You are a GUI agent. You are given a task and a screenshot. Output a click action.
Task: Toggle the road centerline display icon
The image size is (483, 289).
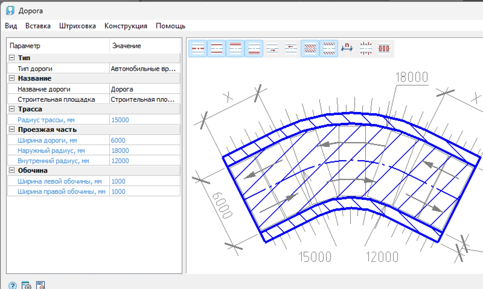coord(198,49)
